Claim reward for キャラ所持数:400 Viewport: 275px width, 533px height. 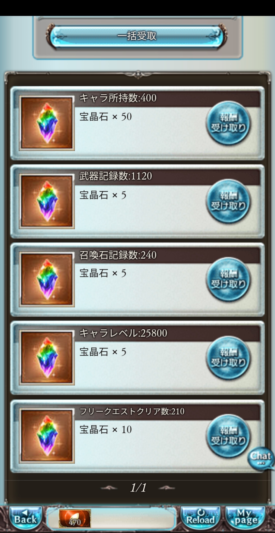pyautogui.click(x=228, y=123)
